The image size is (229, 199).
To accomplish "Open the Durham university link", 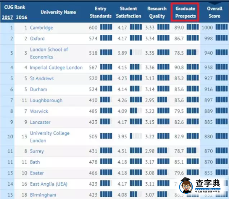I will [39, 89].
